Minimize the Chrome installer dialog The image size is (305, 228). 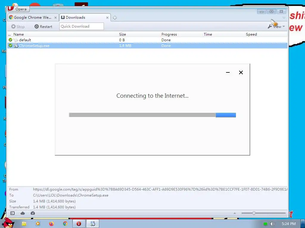click(228, 72)
